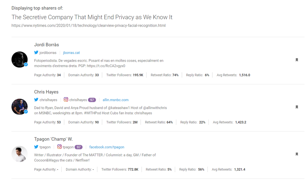Screen dimensions: 308x184
Task: Bookmark Jordi Borràs sharer entry
Action: (297, 60)
